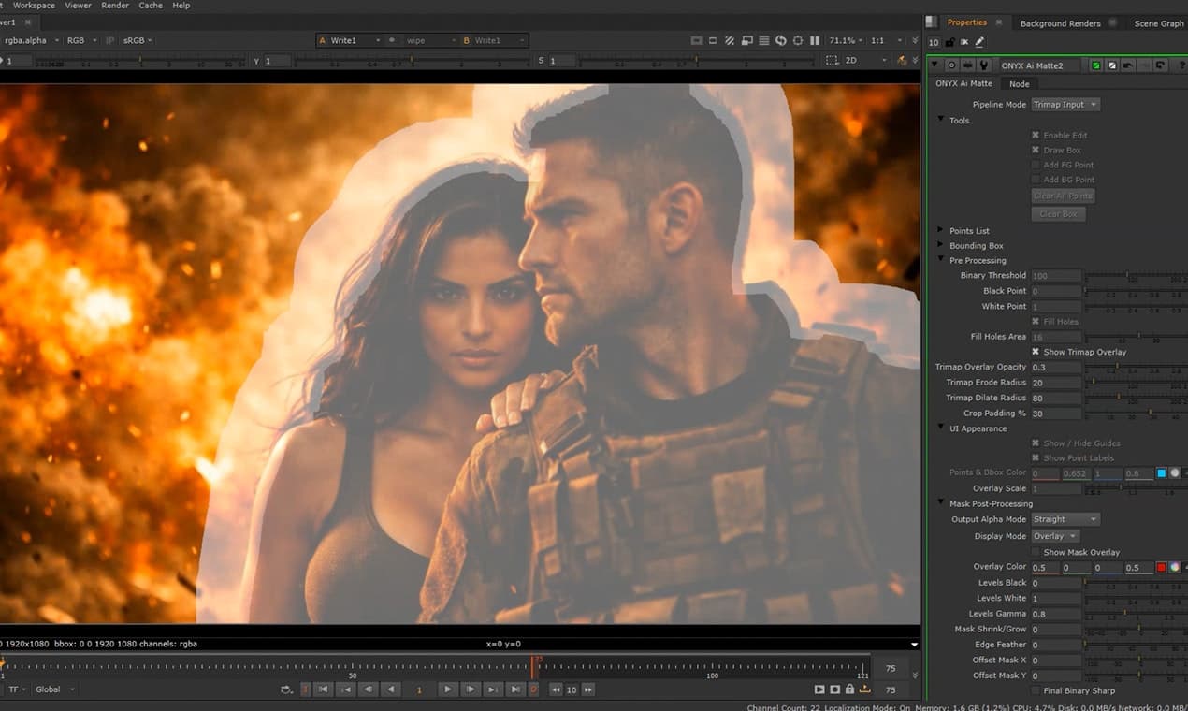Pause the viewer playback cache
Screen dimensions: 1188x711
815,40
